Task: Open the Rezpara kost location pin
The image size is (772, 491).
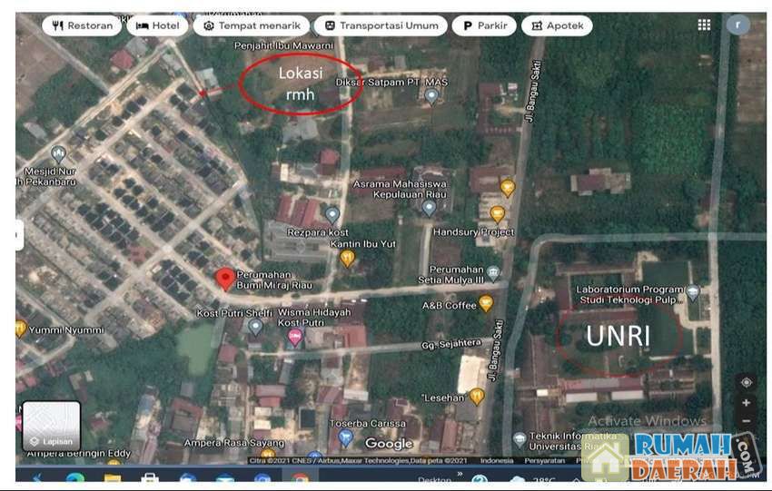Action: [332, 214]
